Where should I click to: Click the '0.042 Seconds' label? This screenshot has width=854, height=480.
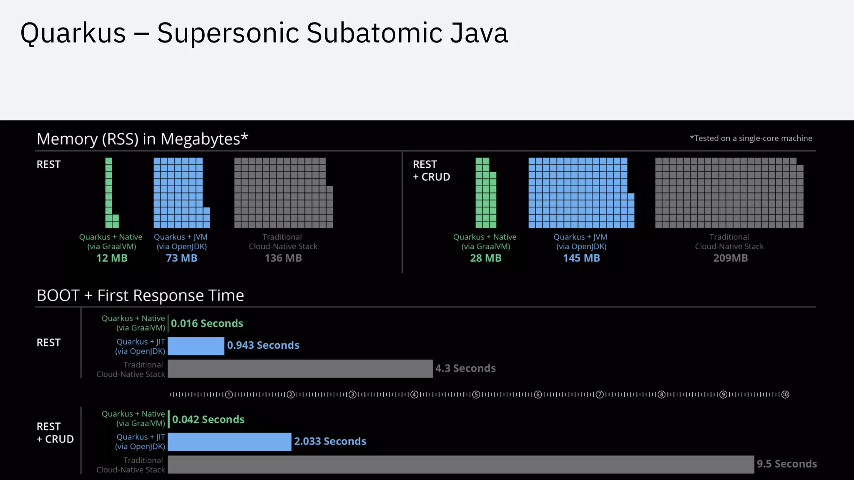208,420
